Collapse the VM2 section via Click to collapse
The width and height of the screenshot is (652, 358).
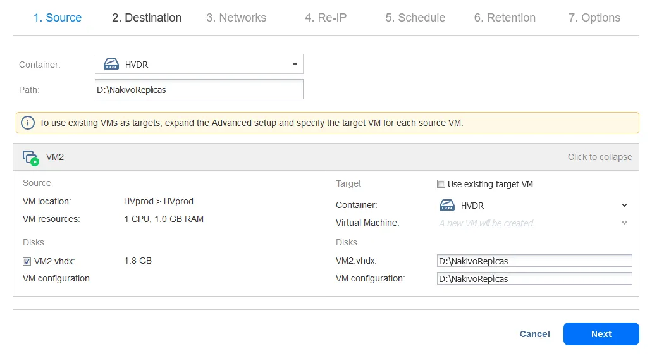pos(600,157)
